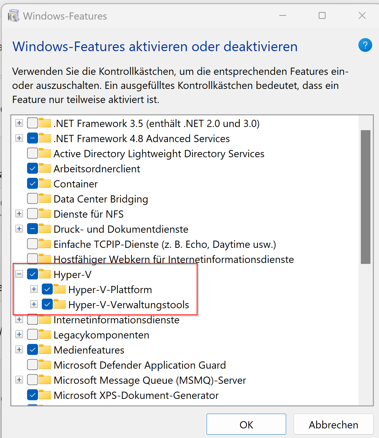Enable .NET Framework 3.5 checkbox
The image size is (379, 438).
32,123
